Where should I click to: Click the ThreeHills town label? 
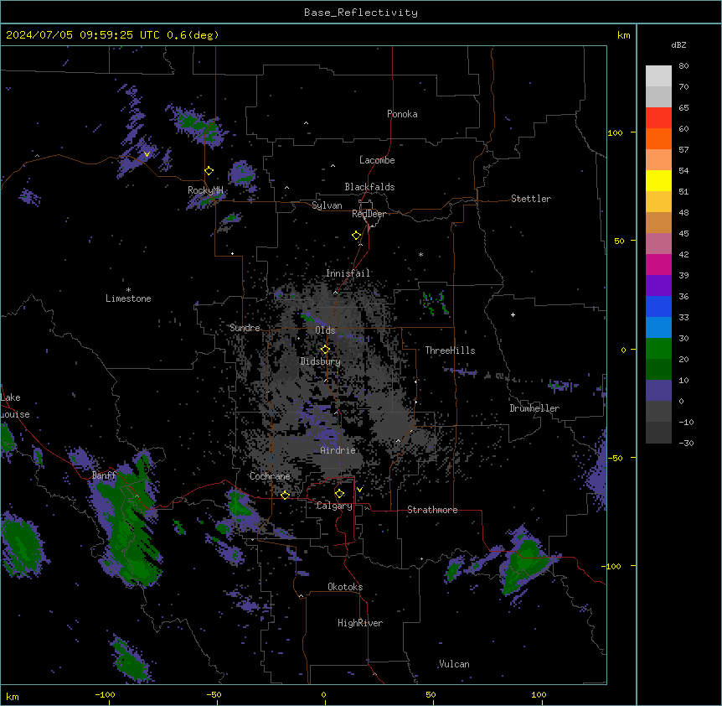click(x=450, y=350)
